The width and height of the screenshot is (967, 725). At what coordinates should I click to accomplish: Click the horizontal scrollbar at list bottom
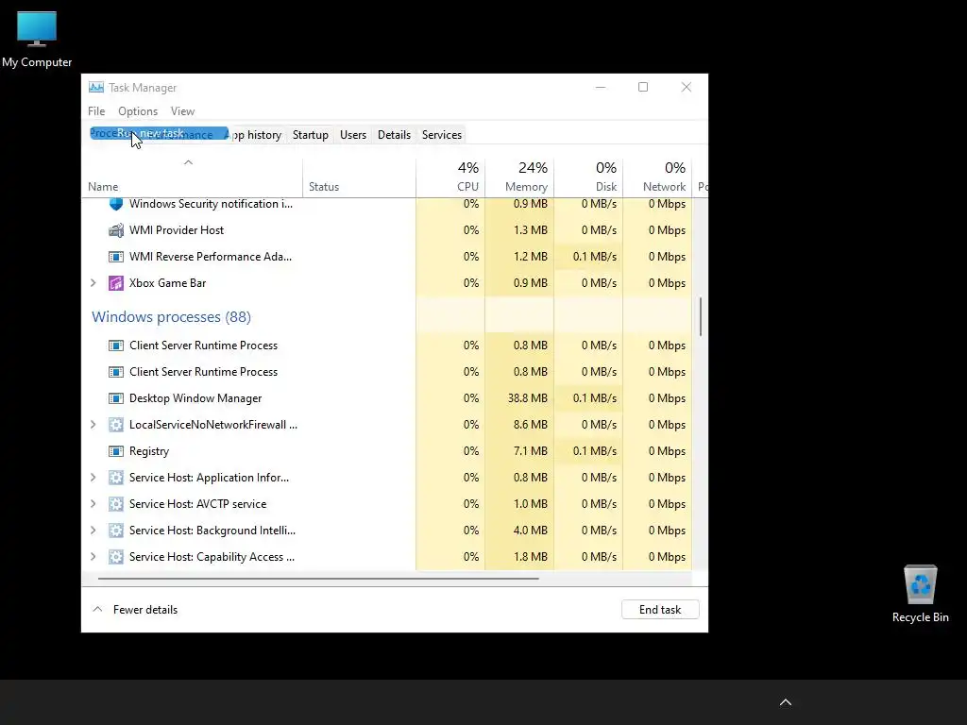pyautogui.click(x=318, y=579)
